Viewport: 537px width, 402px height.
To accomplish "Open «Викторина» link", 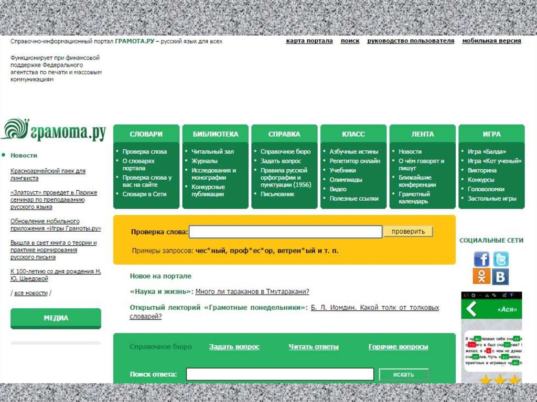I will coord(482,170).
